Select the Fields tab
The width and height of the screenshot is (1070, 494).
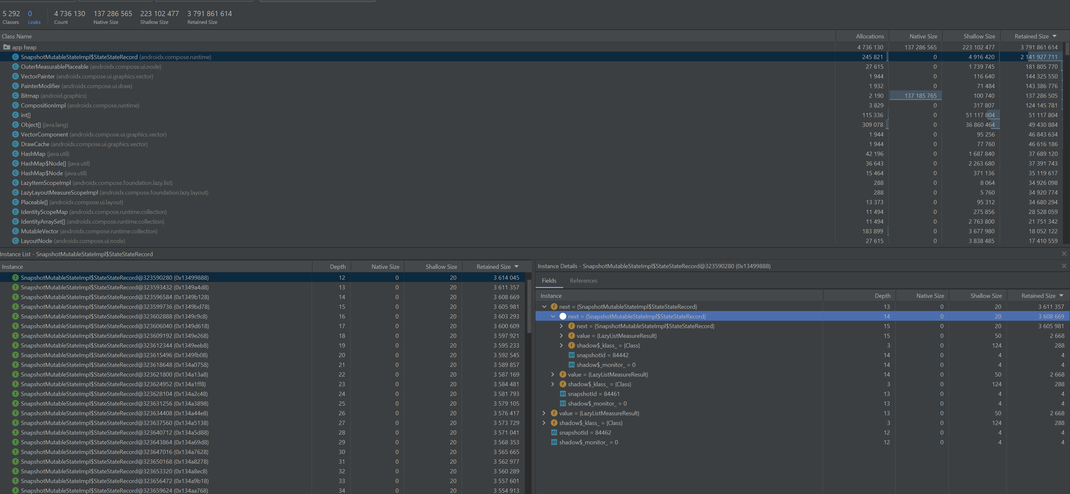point(549,281)
